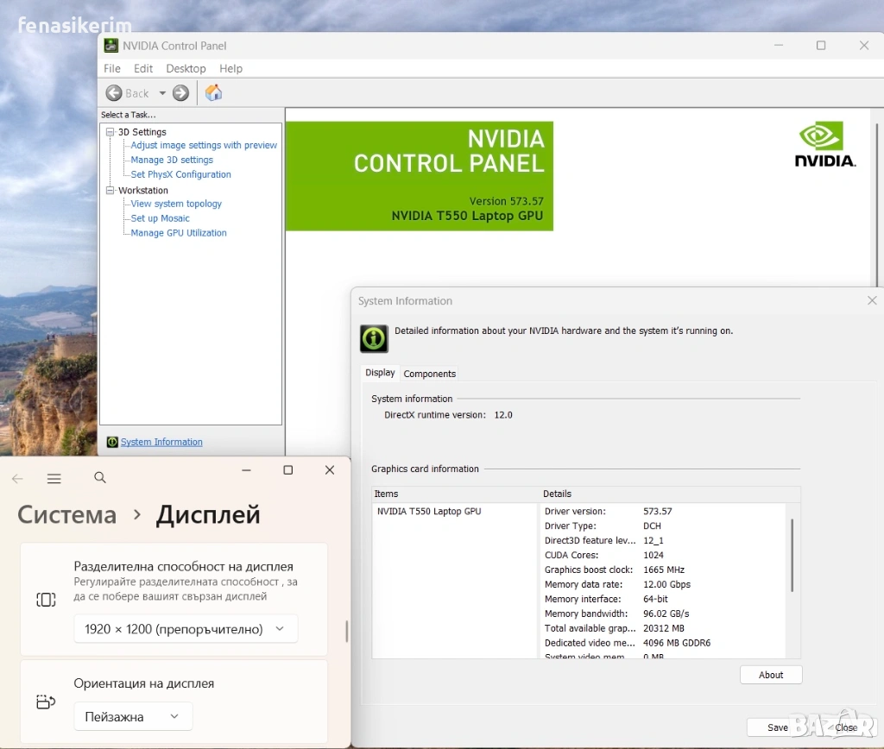
Task: Open the Back history dropdown arrow
Action: click(x=161, y=93)
